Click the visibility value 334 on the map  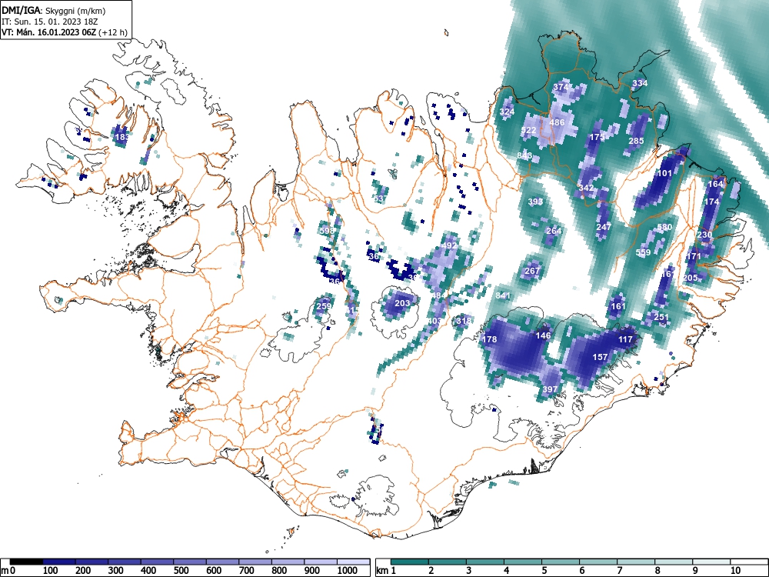pyautogui.click(x=640, y=83)
